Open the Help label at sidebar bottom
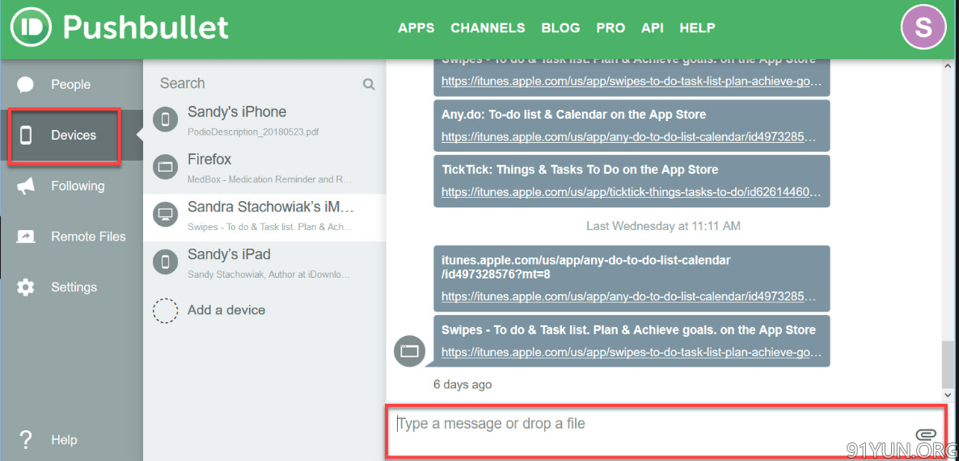This screenshot has width=959, height=461. 64,440
